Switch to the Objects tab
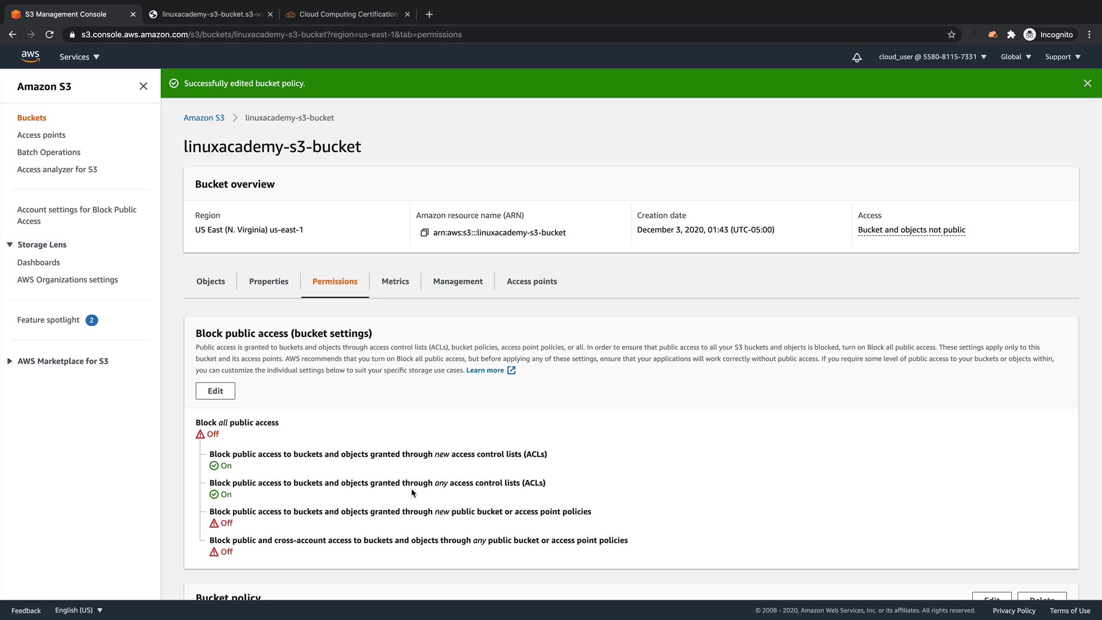 [211, 281]
